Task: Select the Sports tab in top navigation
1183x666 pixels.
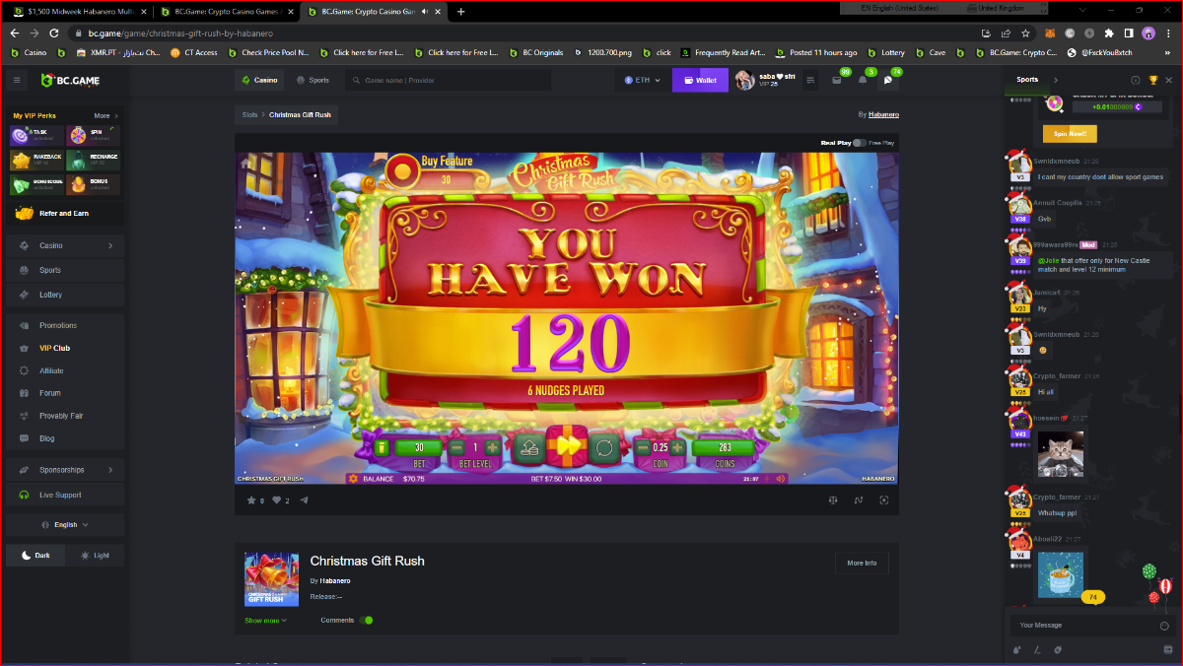Action: coord(313,80)
